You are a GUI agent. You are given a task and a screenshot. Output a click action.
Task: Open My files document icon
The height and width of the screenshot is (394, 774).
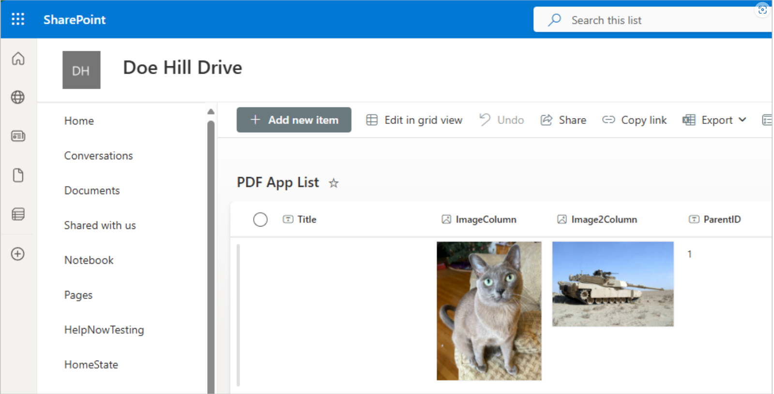[x=18, y=175]
